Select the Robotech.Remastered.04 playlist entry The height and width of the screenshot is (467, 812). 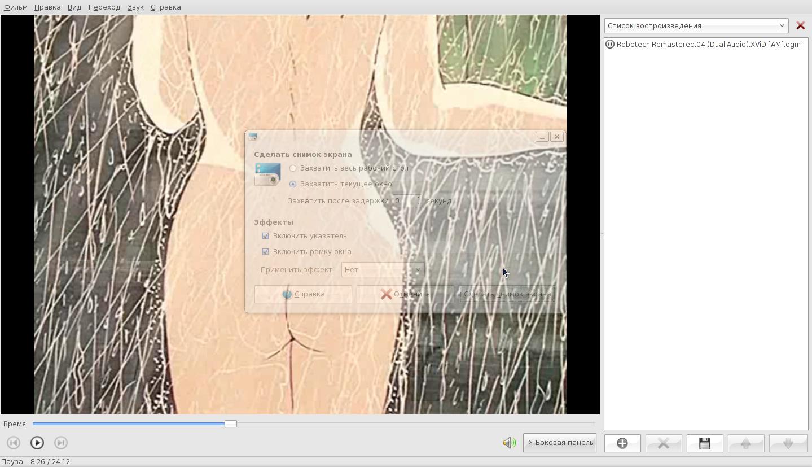click(x=706, y=44)
